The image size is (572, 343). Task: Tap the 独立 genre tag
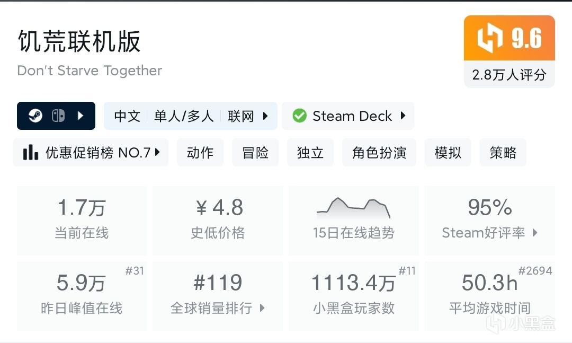point(310,153)
